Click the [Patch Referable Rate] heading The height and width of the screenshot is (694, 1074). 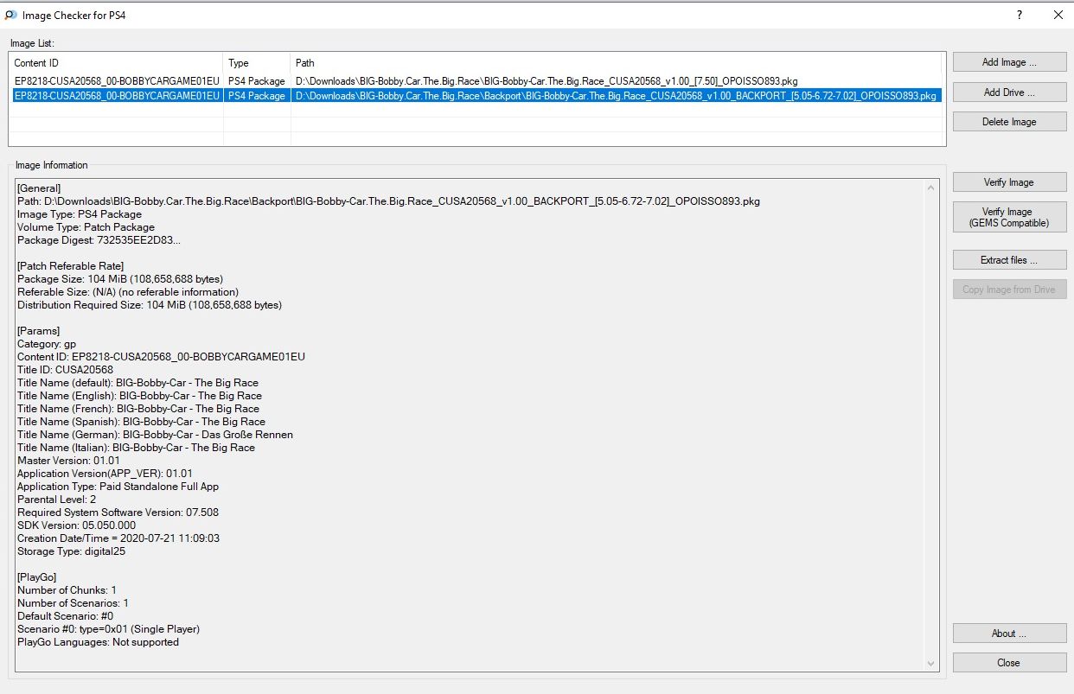point(71,266)
